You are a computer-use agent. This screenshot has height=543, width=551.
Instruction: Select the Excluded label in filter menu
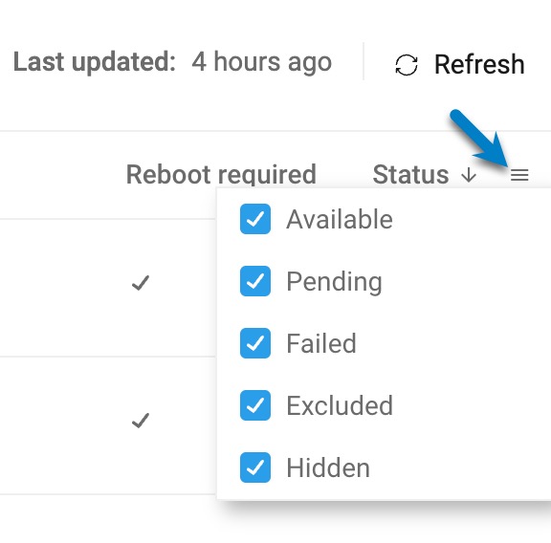click(x=340, y=405)
